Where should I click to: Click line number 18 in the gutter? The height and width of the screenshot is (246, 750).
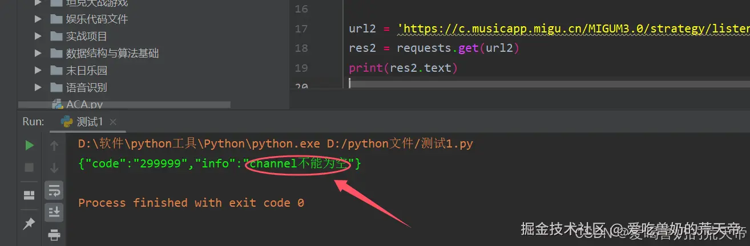click(301, 48)
